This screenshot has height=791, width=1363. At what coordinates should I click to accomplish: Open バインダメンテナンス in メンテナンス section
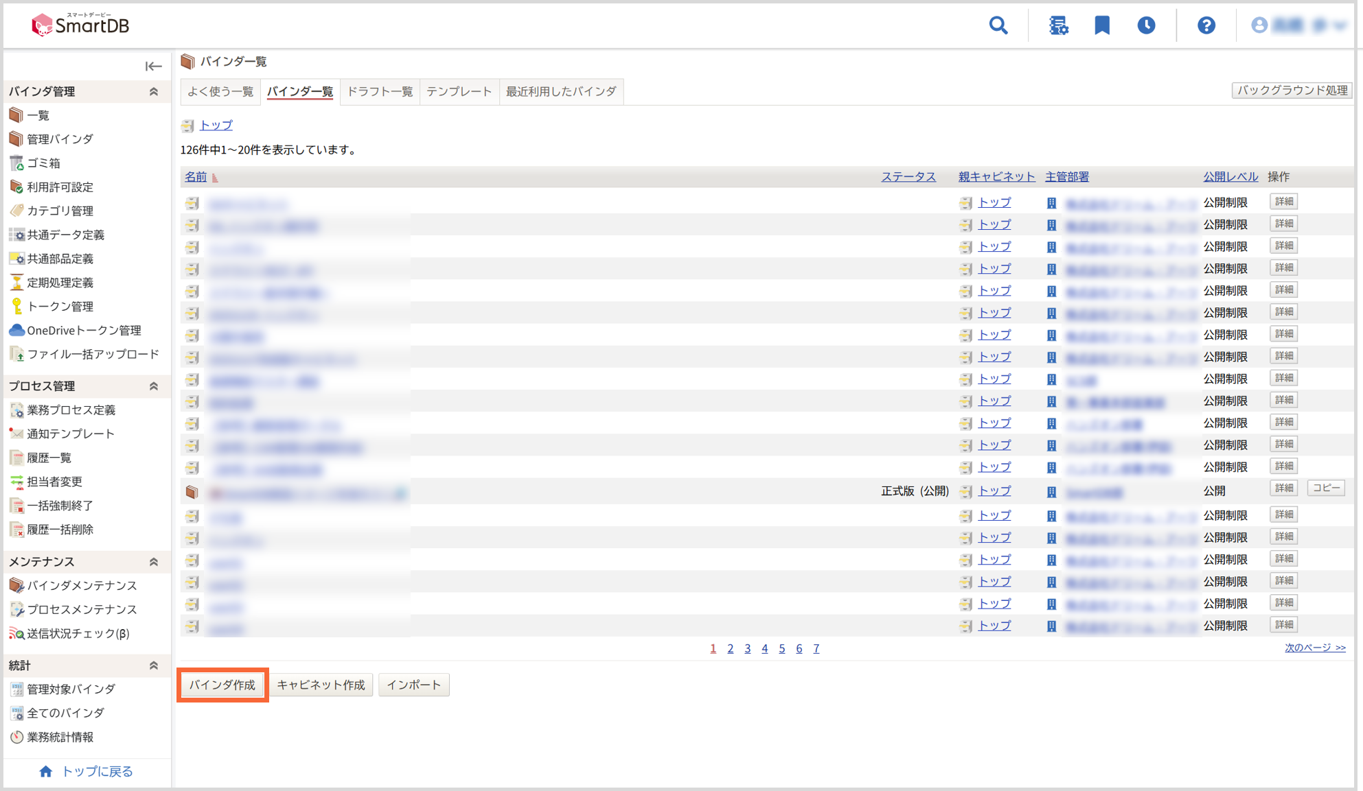coord(80,586)
